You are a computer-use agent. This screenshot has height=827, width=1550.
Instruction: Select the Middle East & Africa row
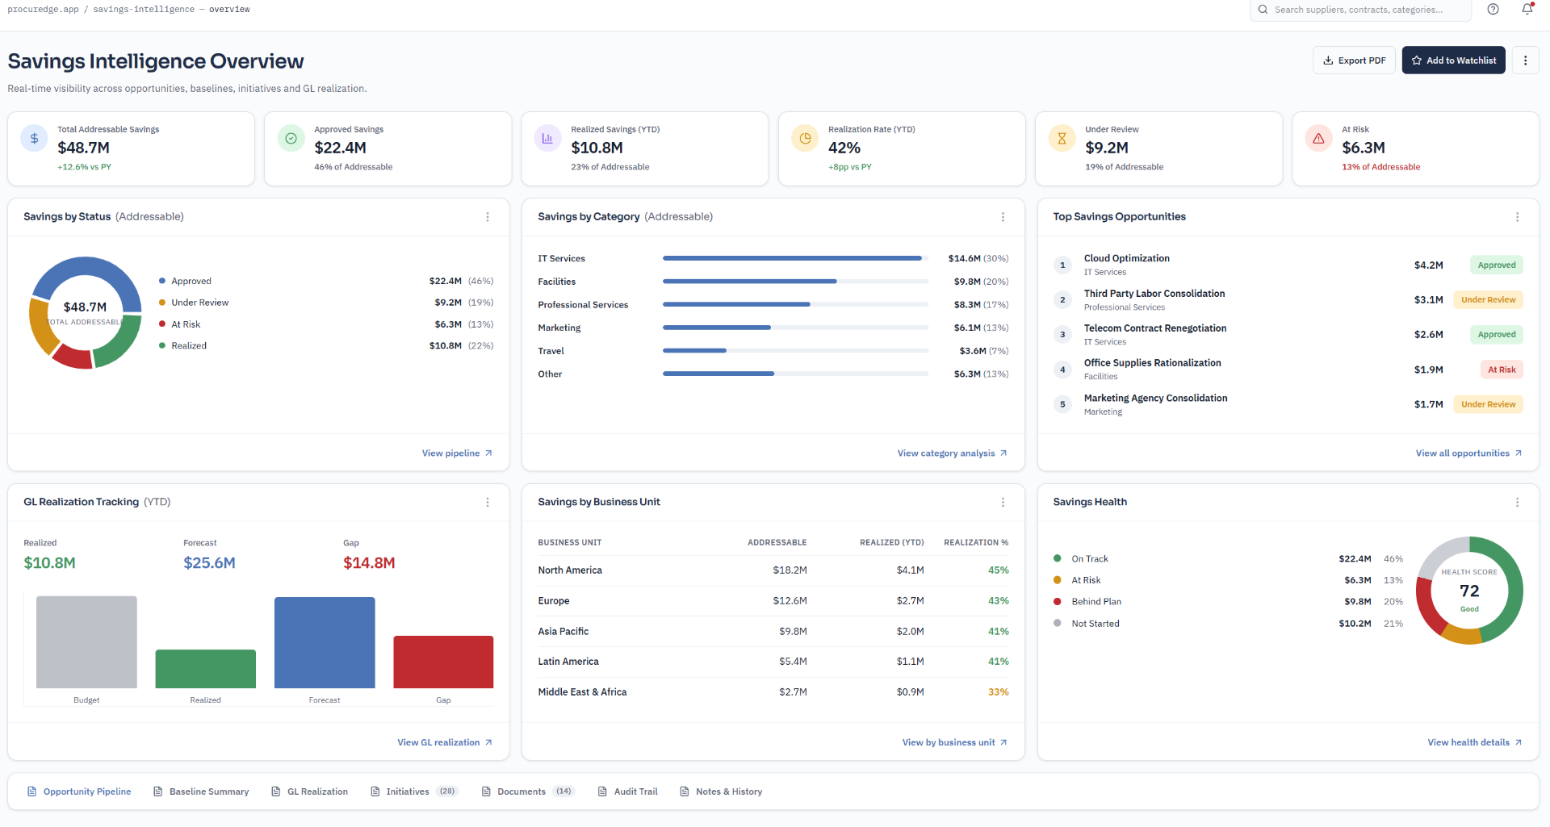(x=773, y=692)
